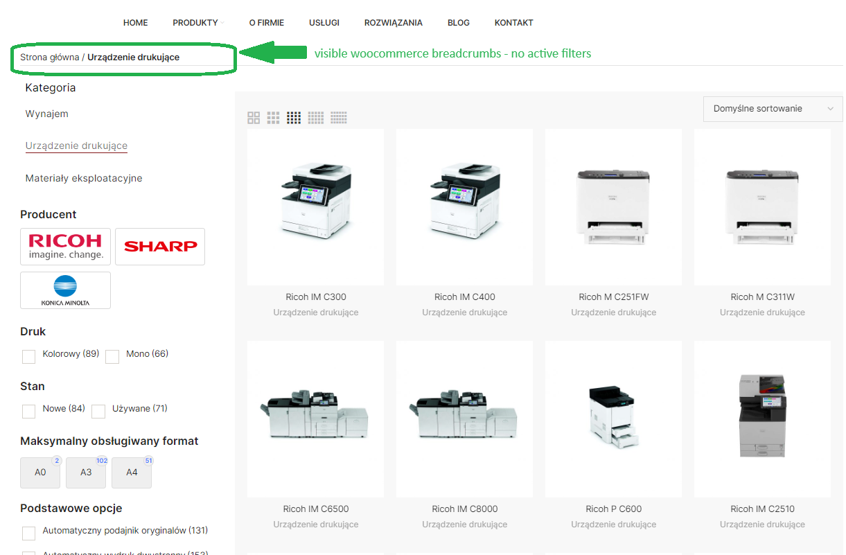Open the Ricoh IM C300 product thumbnail
The image size is (846, 555).
click(x=315, y=207)
